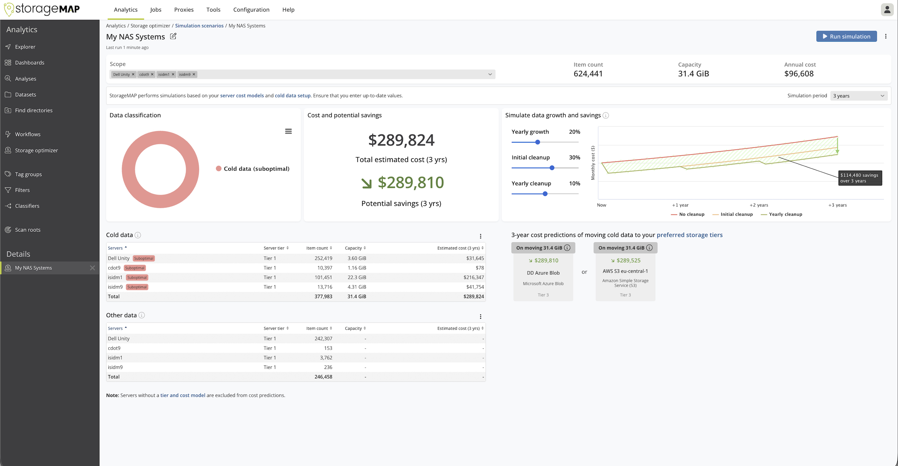Toggle the Initial cleanup legend entry
This screenshot has height=466, width=898.
(x=733, y=214)
